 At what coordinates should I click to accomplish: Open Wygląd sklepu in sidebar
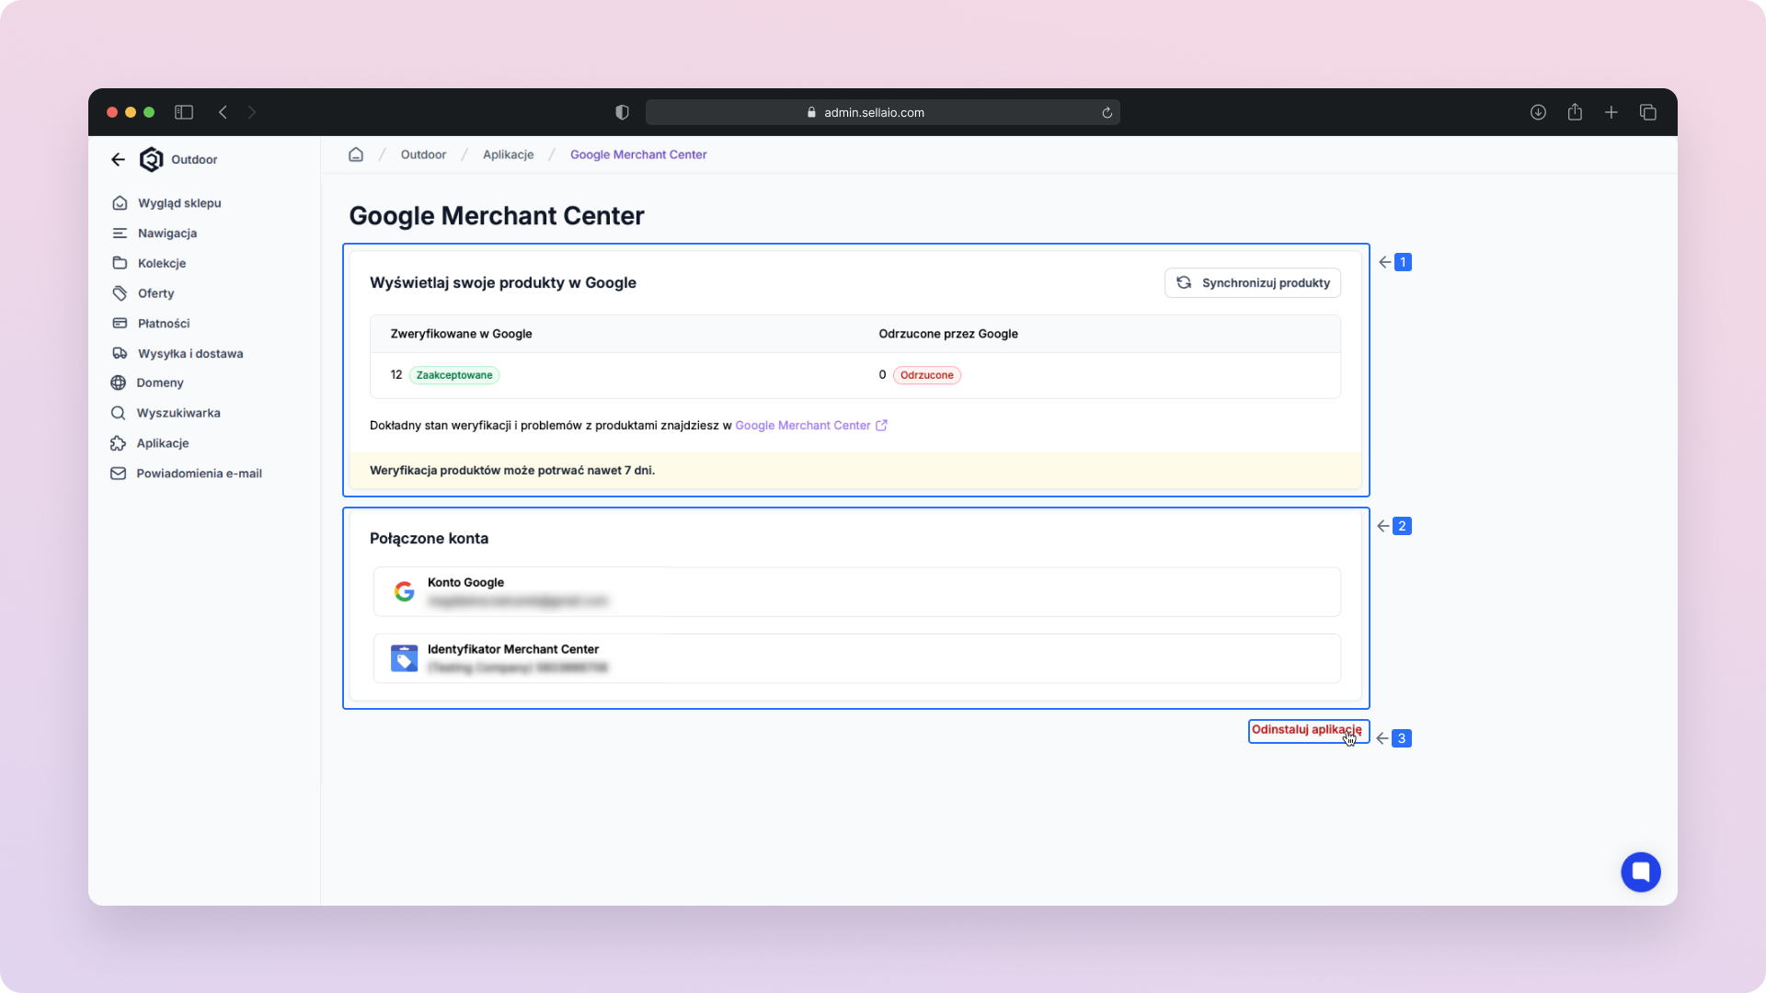pos(179,203)
